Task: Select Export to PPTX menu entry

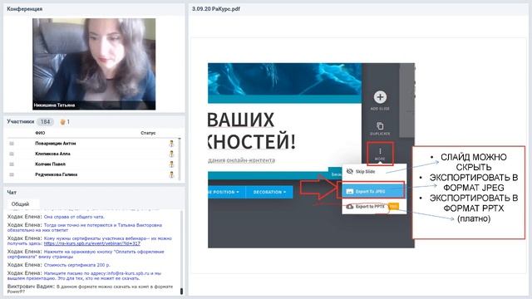Action: [374, 207]
